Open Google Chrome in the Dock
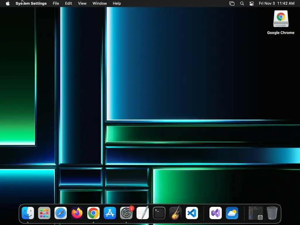Image resolution: width=300 pixels, height=225 pixels. click(93, 213)
